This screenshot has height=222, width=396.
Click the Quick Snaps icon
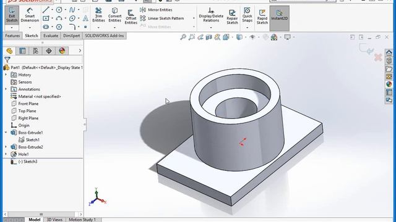[x=247, y=15]
